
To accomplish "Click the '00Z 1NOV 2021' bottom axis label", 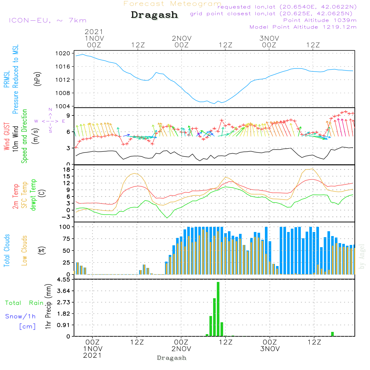I will 92,349.
